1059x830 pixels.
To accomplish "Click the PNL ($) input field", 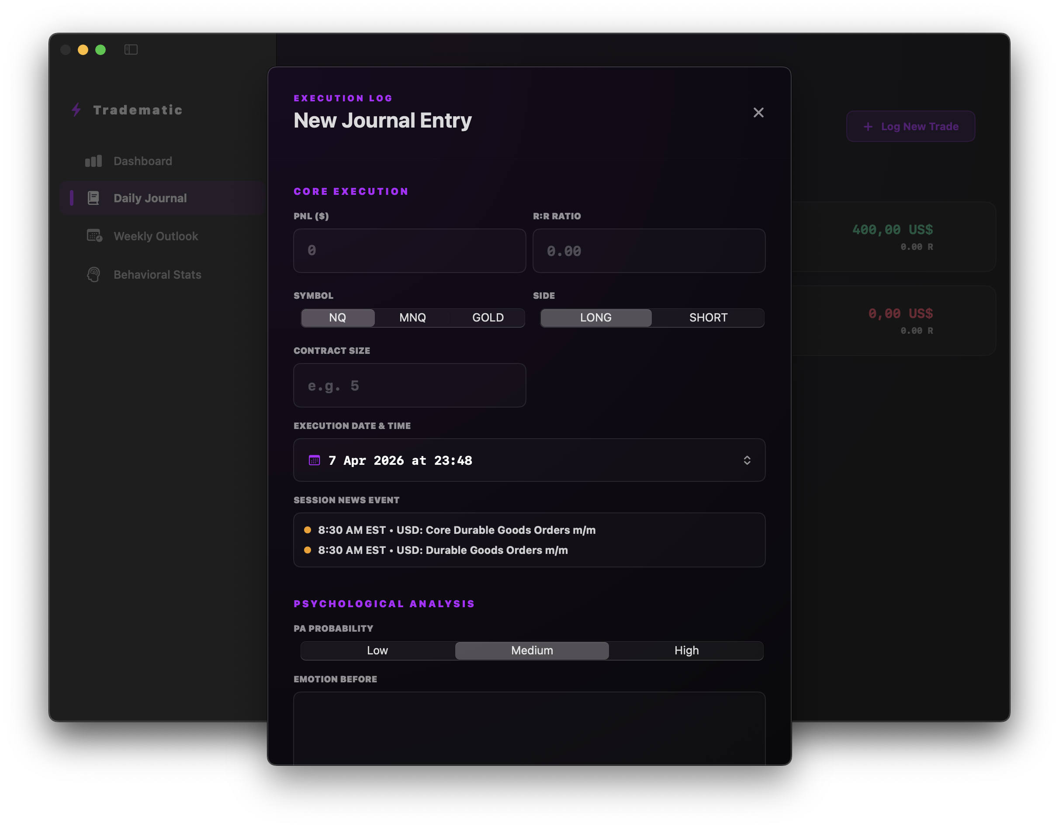I will 409,251.
